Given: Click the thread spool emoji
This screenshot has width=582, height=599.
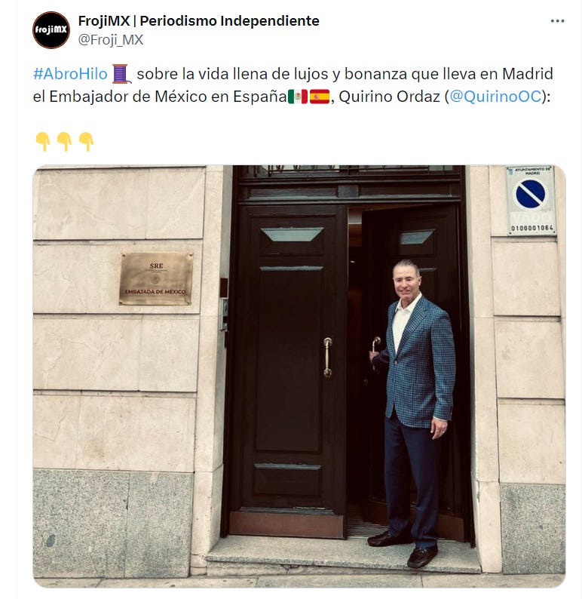Looking at the screenshot, I should (x=121, y=74).
